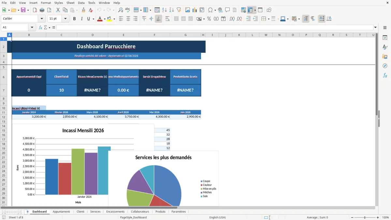
Task: Expand the formula bar
Action: point(375,27)
